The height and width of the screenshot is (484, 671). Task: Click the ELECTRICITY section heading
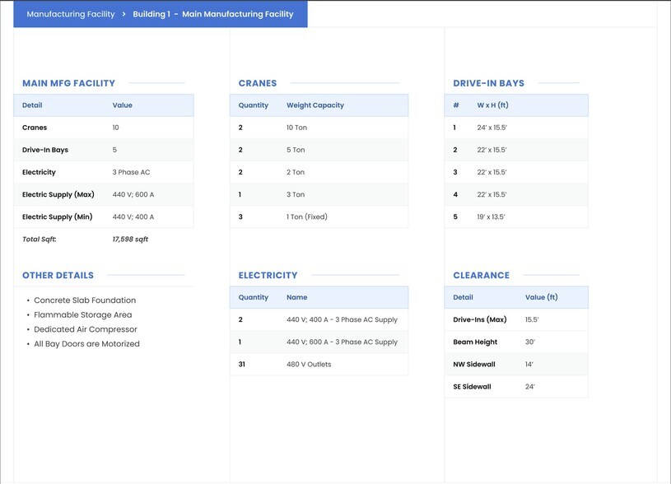[268, 276]
